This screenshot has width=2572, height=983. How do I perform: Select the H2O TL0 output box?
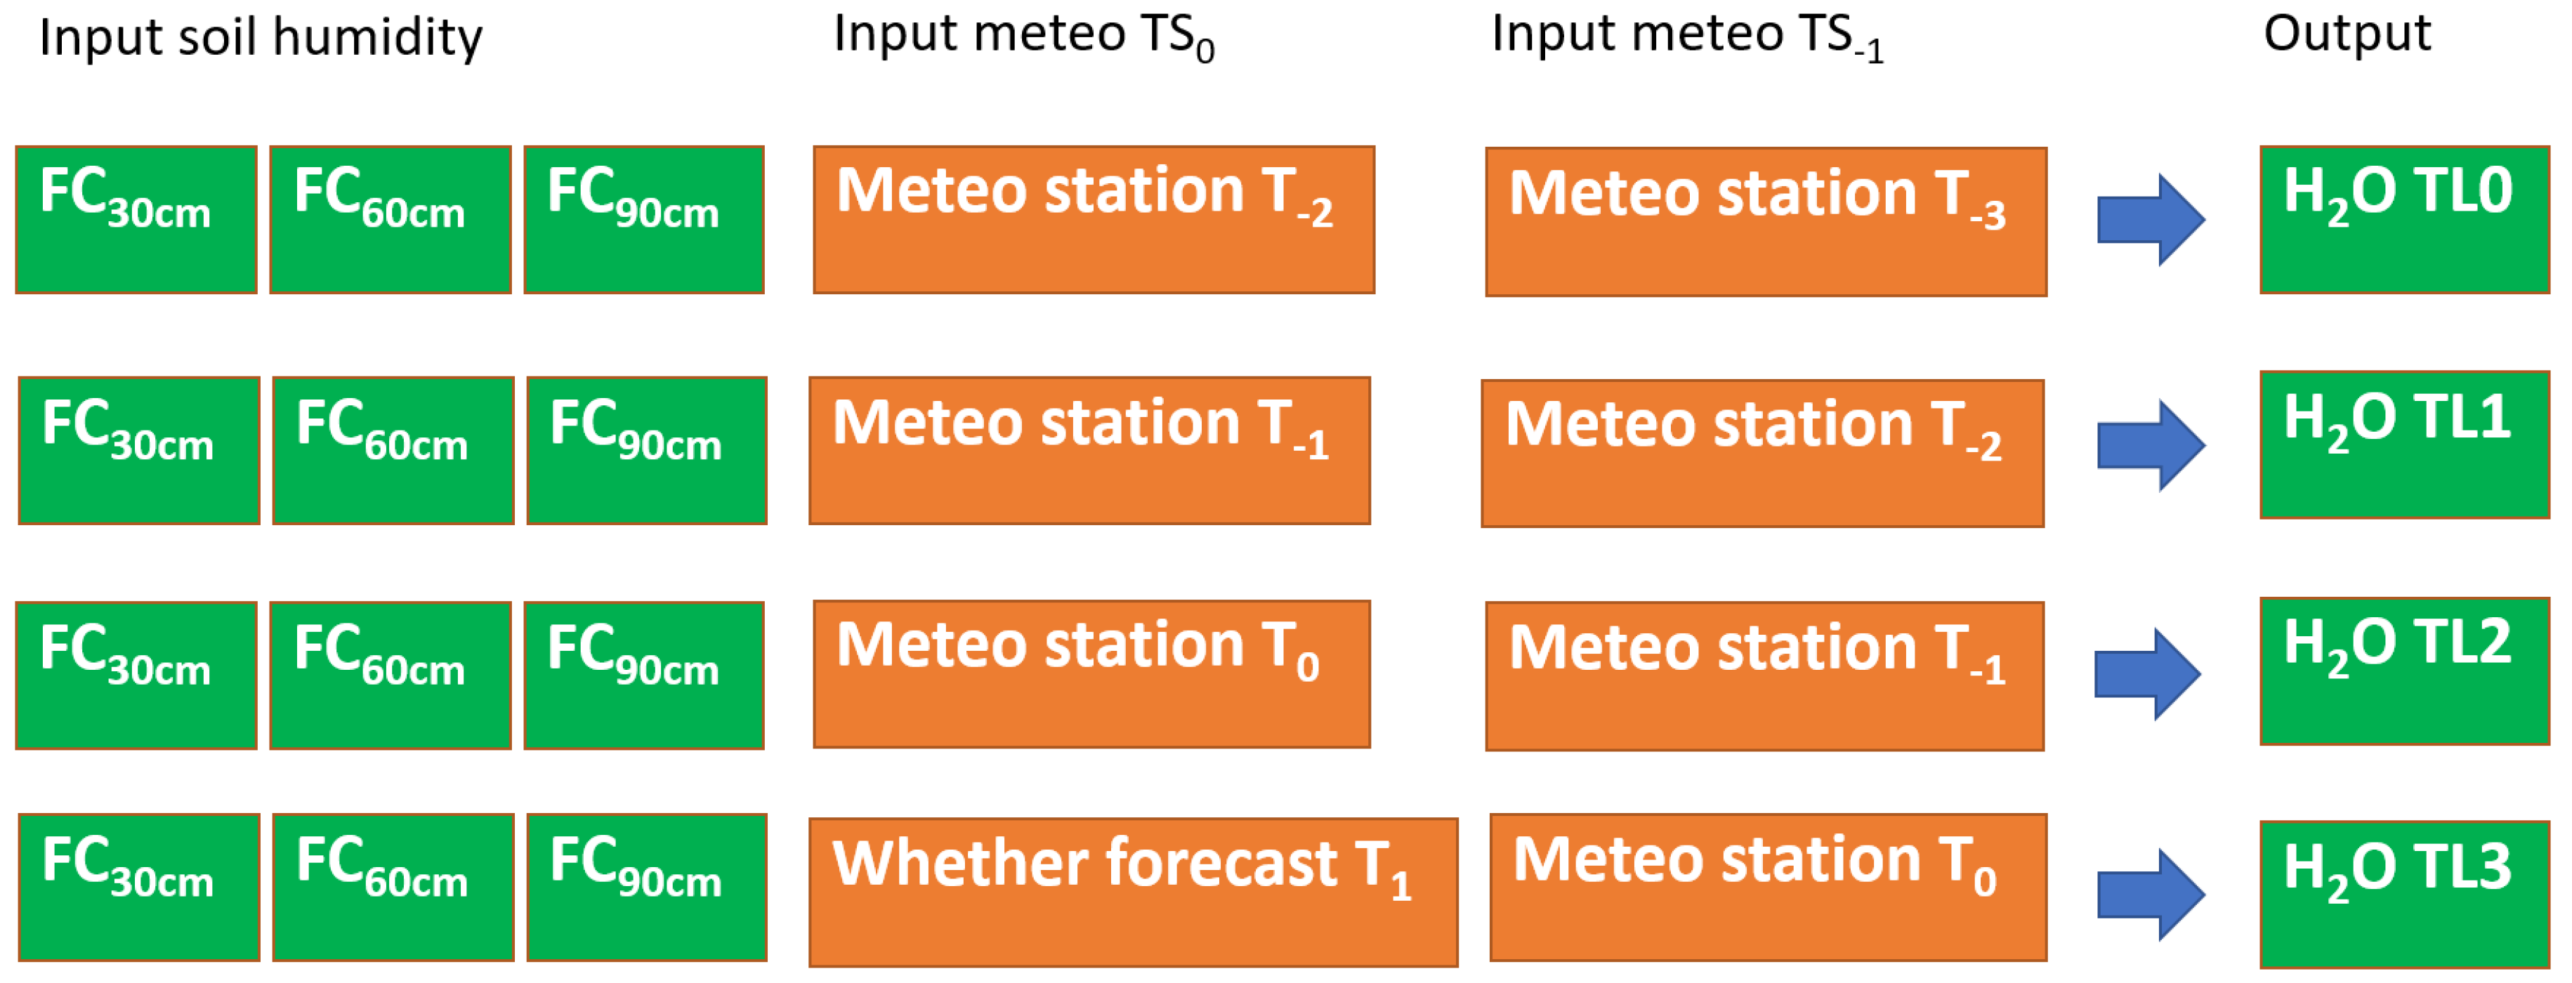tap(2404, 220)
